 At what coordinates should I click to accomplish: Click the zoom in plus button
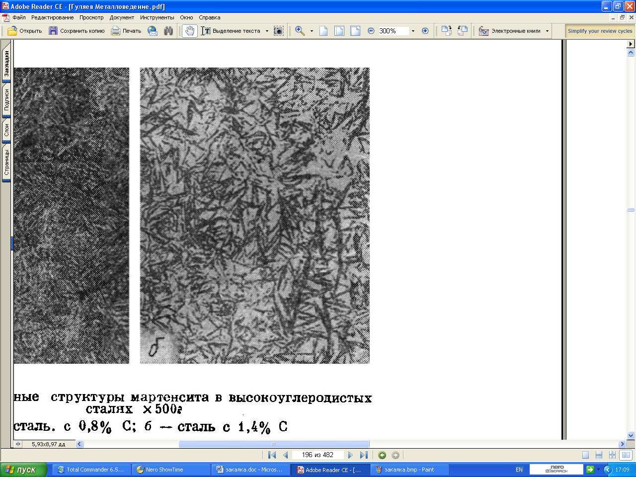(x=425, y=31)
